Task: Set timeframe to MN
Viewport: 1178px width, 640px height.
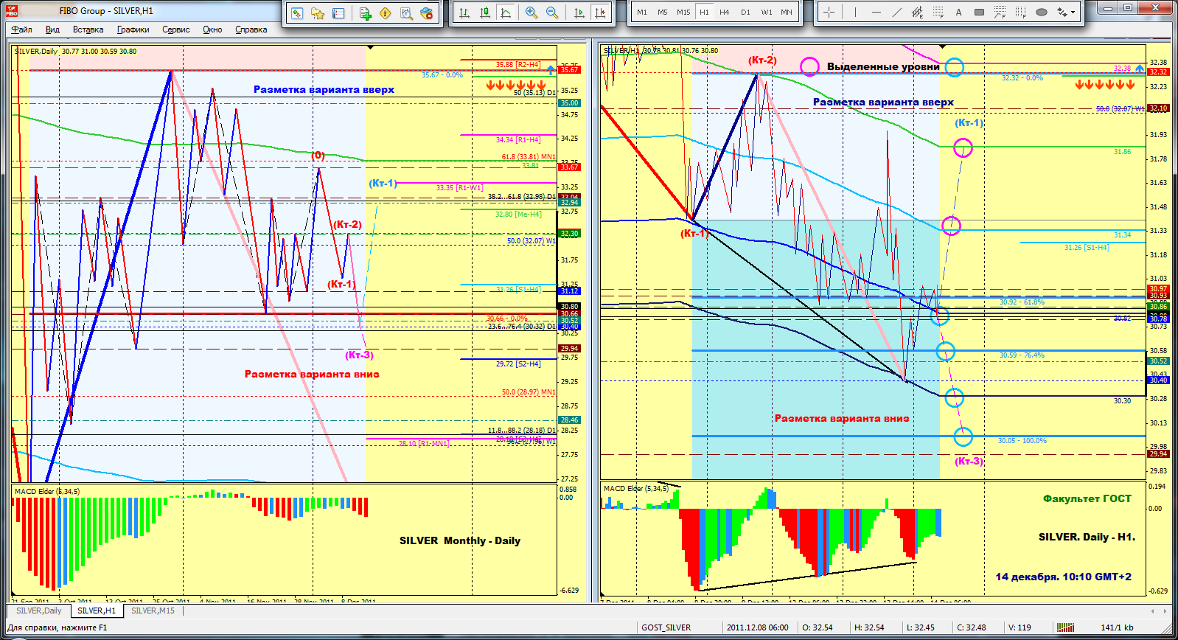Action: tap(787, 12)
